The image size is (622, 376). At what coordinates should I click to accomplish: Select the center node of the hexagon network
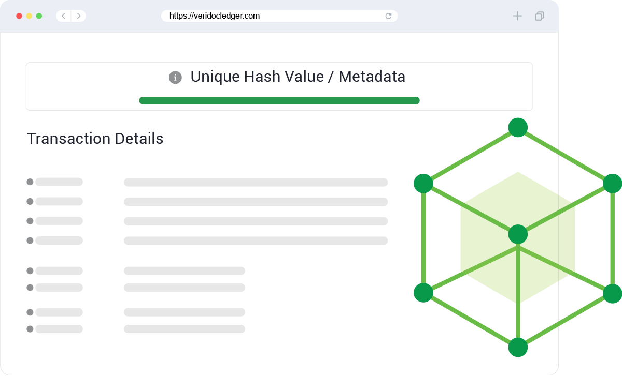518,234
